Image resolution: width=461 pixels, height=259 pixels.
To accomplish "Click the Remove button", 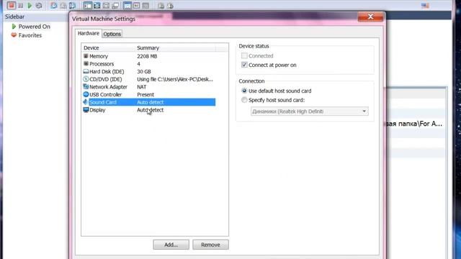I will [210, 245].
